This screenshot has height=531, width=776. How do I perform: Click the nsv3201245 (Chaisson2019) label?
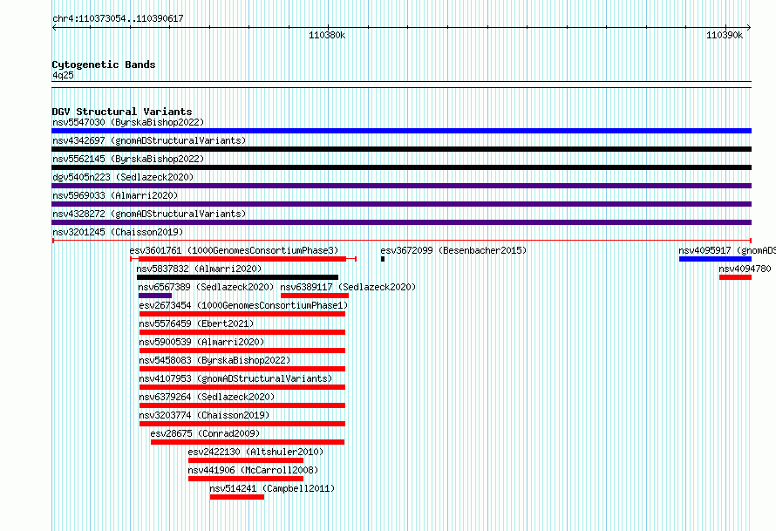[118, 232]
